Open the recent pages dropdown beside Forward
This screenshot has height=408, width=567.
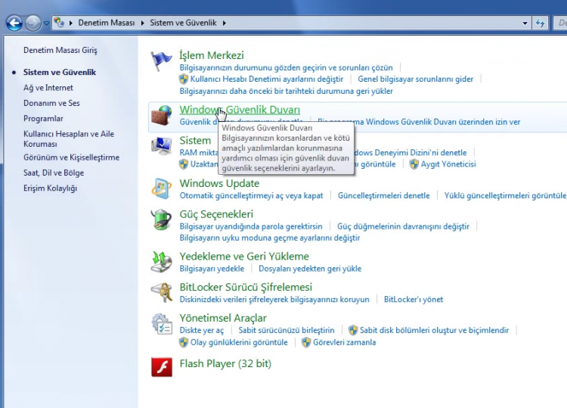46,23
